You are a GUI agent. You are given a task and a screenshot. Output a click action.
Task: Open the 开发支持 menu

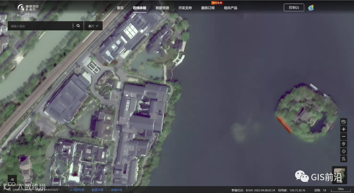(185, 8)
